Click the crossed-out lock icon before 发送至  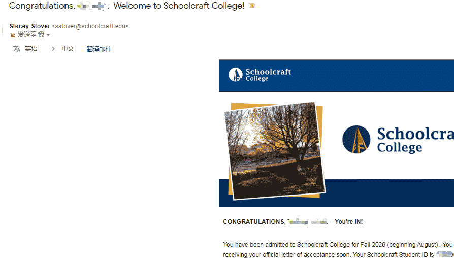[x=13, y=35]
